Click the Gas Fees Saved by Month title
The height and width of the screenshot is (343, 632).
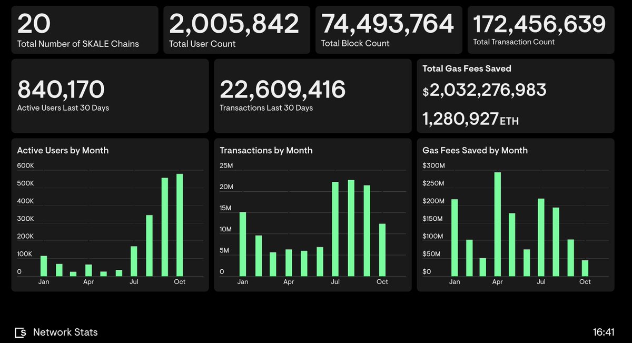coord(475,151)
